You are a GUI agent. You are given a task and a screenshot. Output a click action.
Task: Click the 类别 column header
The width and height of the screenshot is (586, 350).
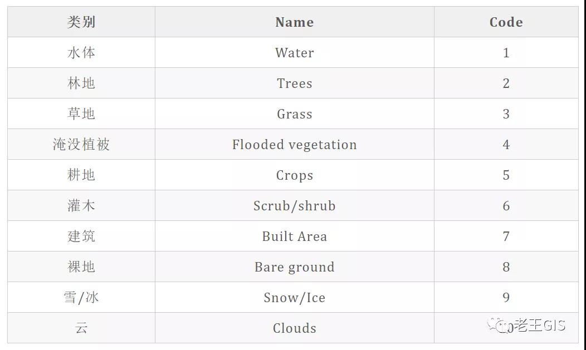(x=81, y=22)
